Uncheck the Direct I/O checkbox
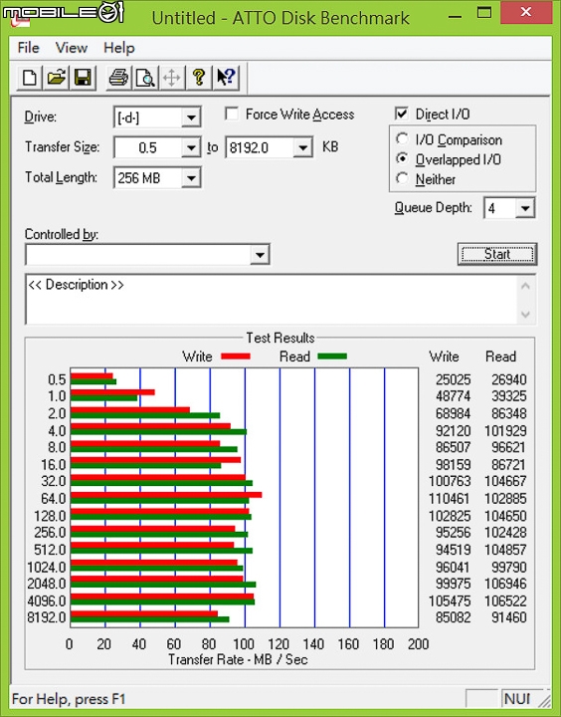561x717 pixels. (x=401, y=114)
